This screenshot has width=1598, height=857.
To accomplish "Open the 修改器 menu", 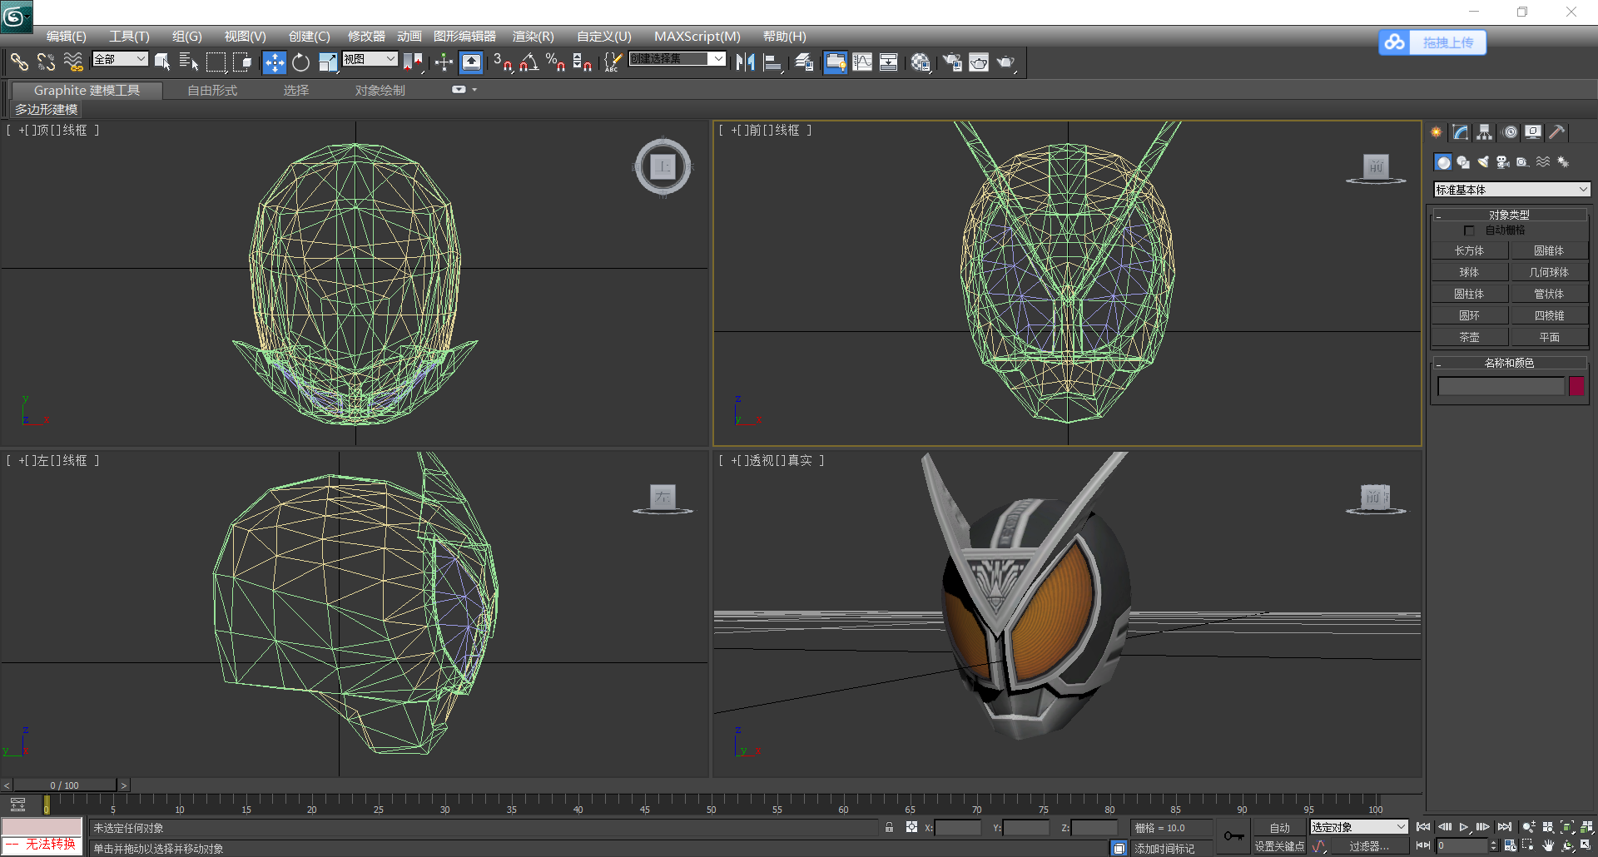I will tap(366, 36).
